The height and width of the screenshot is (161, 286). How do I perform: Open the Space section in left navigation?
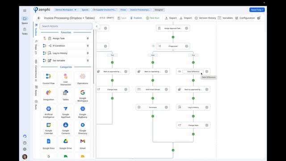click(25, 20)
